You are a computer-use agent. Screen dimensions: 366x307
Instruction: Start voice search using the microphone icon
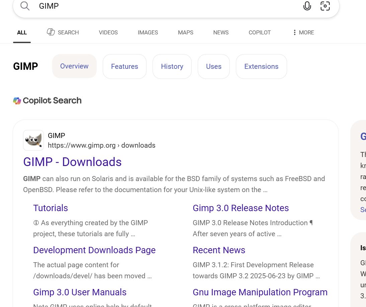tap(307, 6)
